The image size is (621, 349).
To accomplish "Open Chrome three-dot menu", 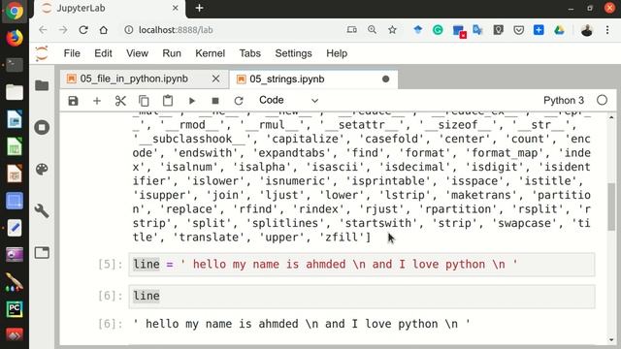I will [607, 30].
